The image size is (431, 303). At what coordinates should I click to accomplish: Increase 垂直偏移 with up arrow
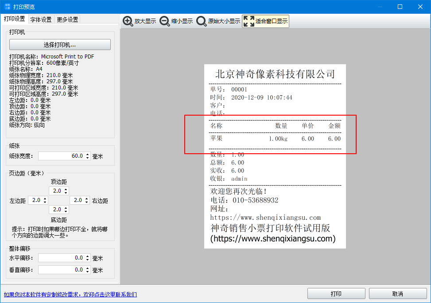point(87,268)
